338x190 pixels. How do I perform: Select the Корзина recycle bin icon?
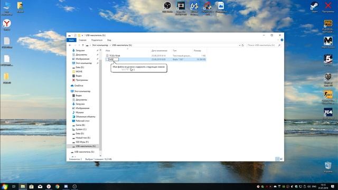pyautogui.click(x=328, y=167)
